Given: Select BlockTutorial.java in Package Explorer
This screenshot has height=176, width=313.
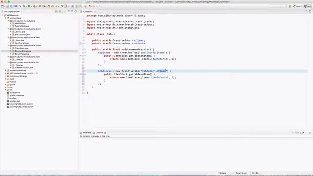Looking at the screenshot, I should [22, 35].
